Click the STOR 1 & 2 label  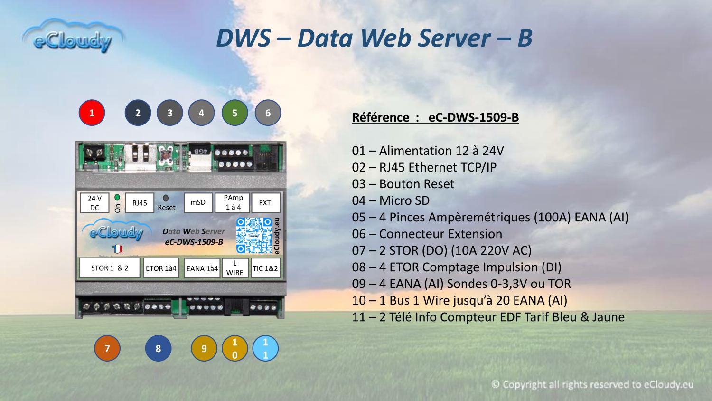coord(110,268)
